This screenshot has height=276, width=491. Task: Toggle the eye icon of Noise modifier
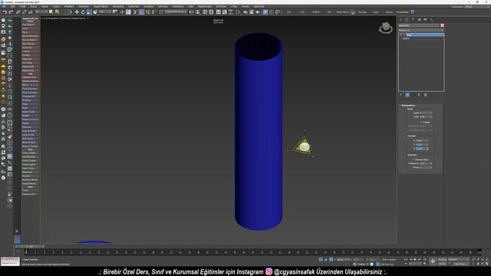tap(400, 35)
